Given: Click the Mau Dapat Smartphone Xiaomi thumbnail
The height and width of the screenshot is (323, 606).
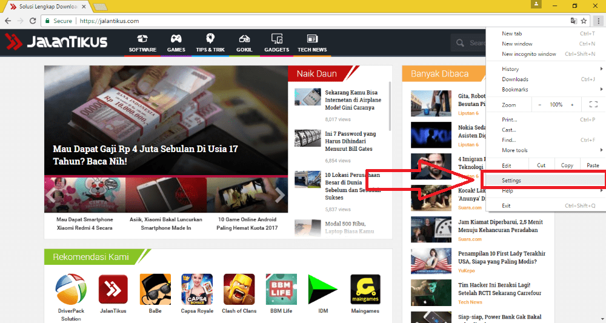Looking at the screenshot, I should (x=85, y=195).
